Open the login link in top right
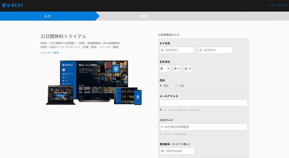Viewport: 289px width, 158px height. (278, 5)
